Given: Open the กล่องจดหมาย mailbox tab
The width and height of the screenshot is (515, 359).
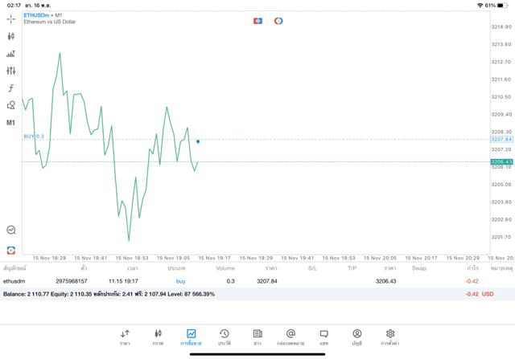Looking at the screenshot, I should [290, 337].
